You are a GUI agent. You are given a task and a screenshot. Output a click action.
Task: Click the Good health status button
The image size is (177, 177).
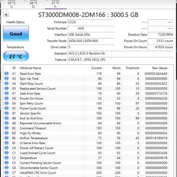[16, 34]
